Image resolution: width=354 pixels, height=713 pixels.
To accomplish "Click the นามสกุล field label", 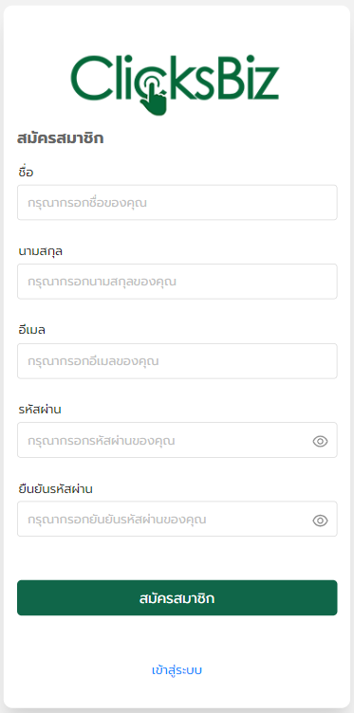I will point(41,251).
